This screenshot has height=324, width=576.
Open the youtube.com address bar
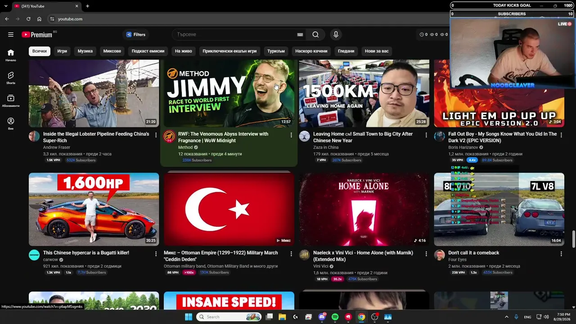(247, 19)
